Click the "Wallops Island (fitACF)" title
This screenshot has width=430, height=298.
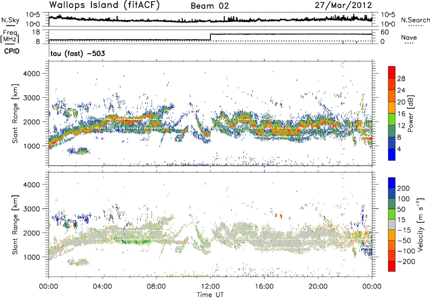(104, 5)
